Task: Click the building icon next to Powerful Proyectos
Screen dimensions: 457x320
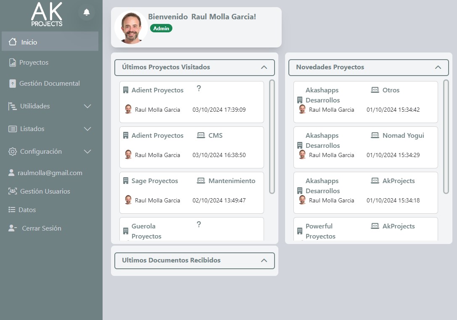Action: click(300, 231)
